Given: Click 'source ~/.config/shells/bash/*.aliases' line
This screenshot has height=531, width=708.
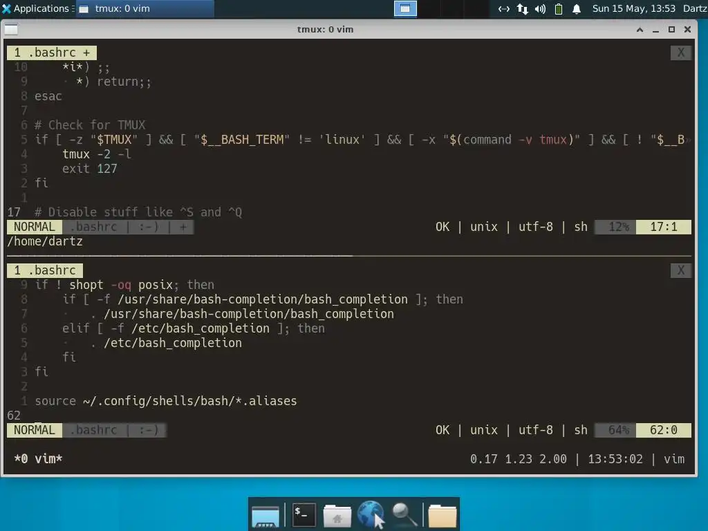Looking at the screenshot, I should 166,401.
